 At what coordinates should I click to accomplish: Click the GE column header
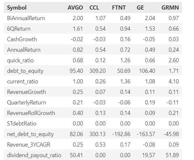click(140, 8)
